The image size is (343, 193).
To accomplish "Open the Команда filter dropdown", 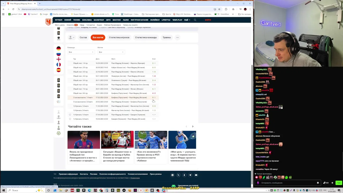I will 81,52.
